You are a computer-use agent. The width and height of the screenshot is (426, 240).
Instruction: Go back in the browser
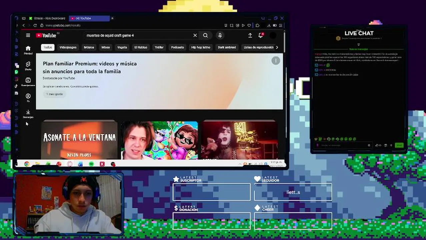[x=23, y=26]
